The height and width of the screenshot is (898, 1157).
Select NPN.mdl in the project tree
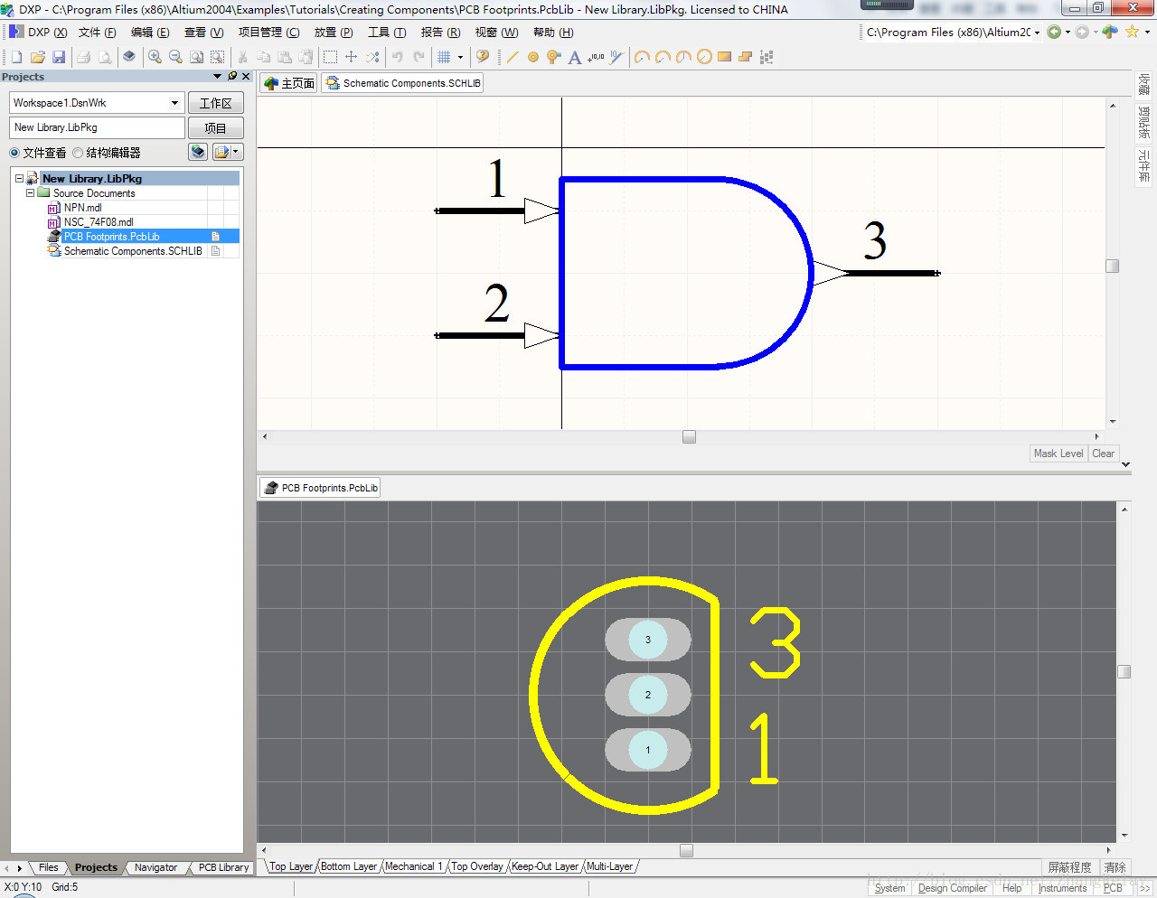click(82, 208)
